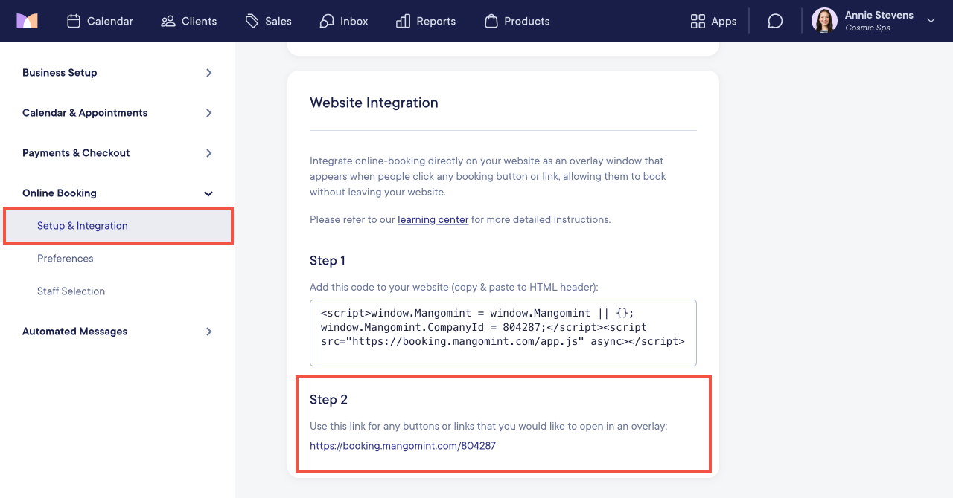The image size is (953, 498).
Task: Open the Apps menu label
Action: point(724,21)
